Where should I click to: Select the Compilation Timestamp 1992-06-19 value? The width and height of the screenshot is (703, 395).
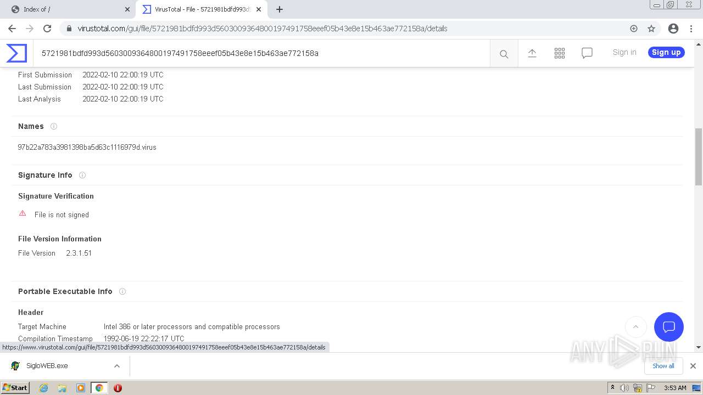pyautogui.click(x=144, y=338)
